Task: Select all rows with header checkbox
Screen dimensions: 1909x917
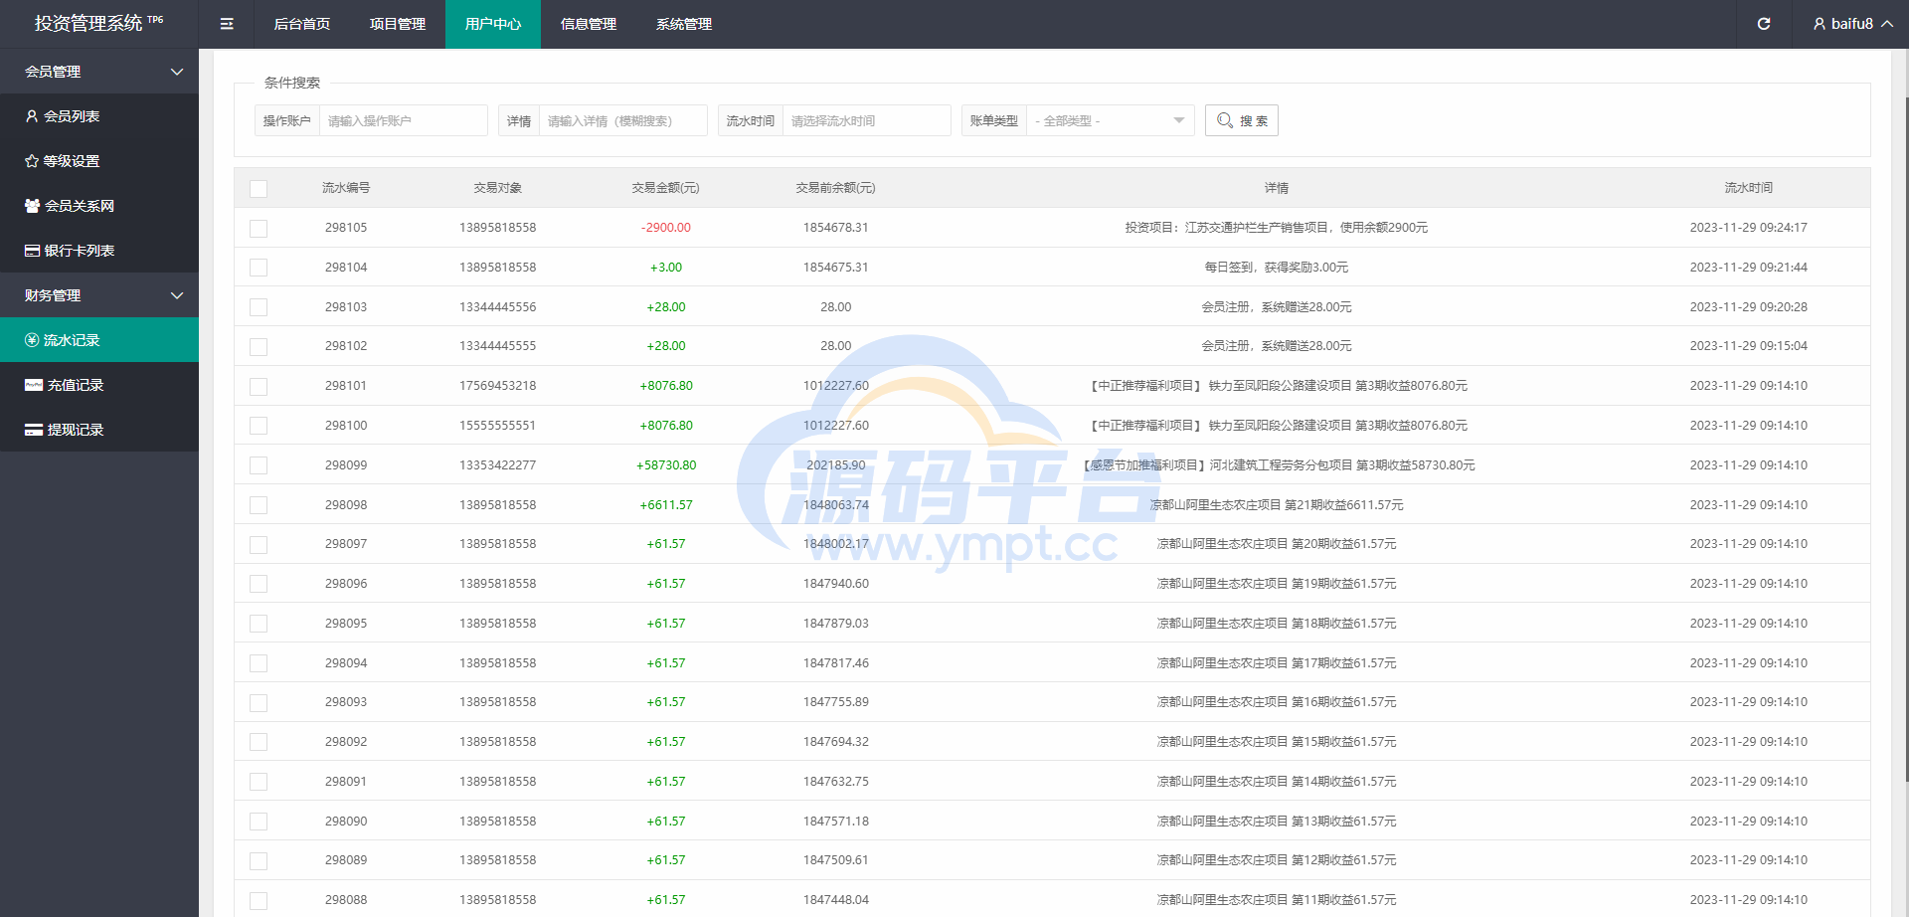Action: pyautogui.click(x=259, y=188)
